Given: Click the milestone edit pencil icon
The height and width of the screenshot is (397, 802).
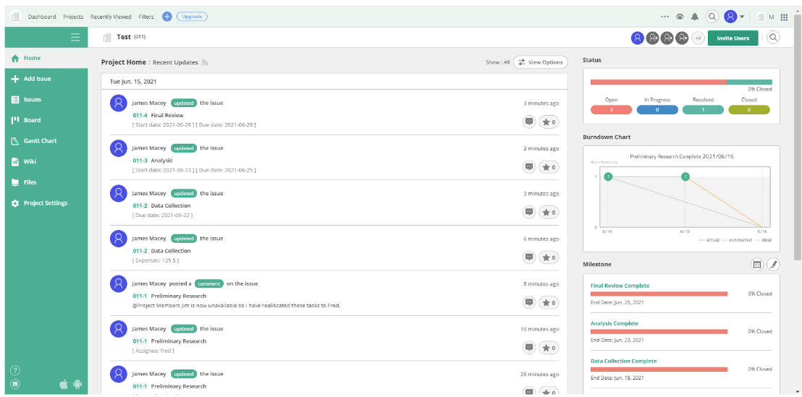Looking at the screenshot, I should (774, 264).
